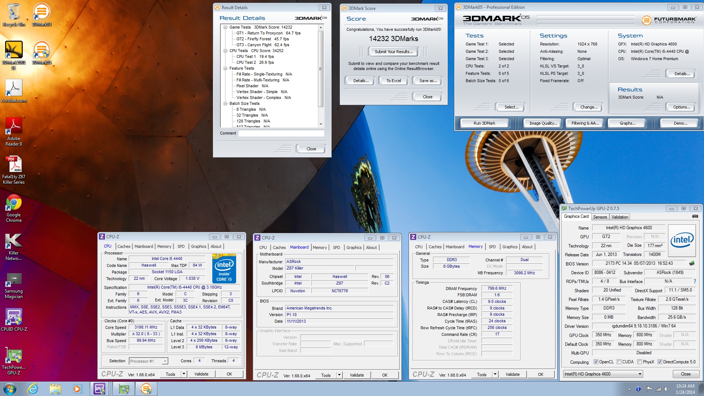
Task: Open the Recycle Bin desktop icon
Action: click(x=14, y=15)
